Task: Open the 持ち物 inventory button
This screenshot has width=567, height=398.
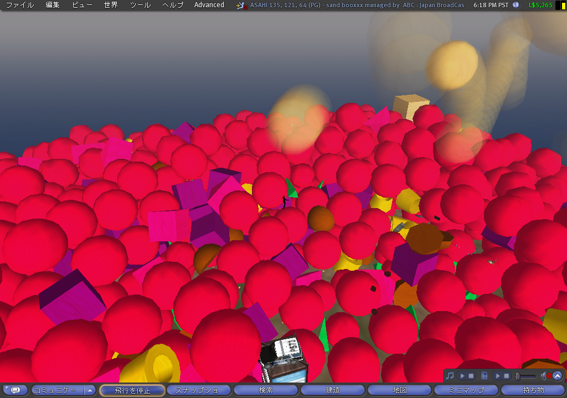Action: coord(533,390)
